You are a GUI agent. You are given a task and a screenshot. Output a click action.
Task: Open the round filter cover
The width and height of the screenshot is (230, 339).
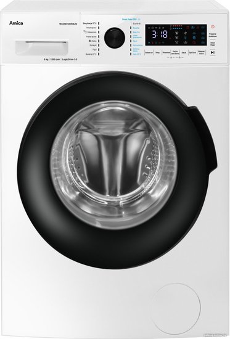pos(176,306)
